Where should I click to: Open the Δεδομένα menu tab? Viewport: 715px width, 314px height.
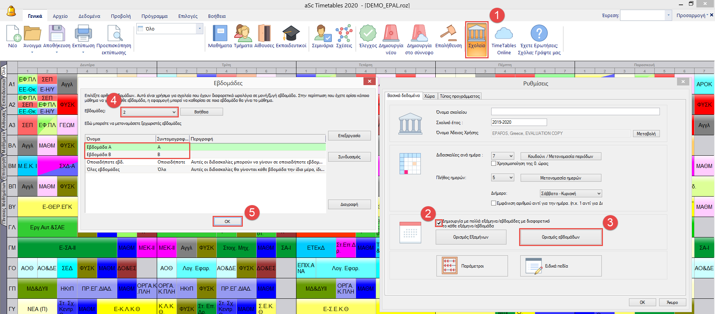(89, 16)
